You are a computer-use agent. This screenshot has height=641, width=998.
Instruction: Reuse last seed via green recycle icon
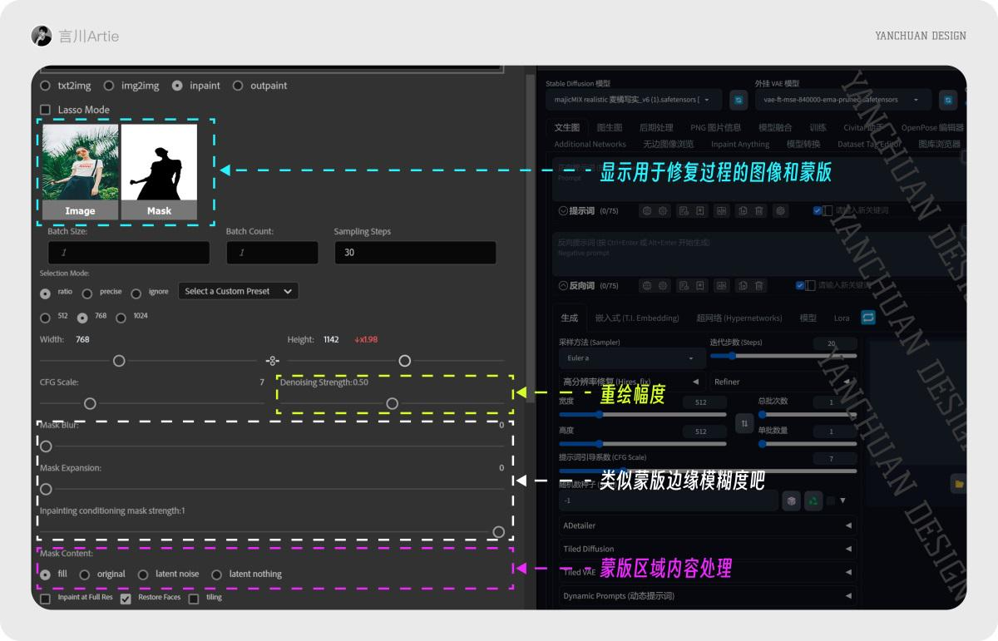[x=813, y=500]
